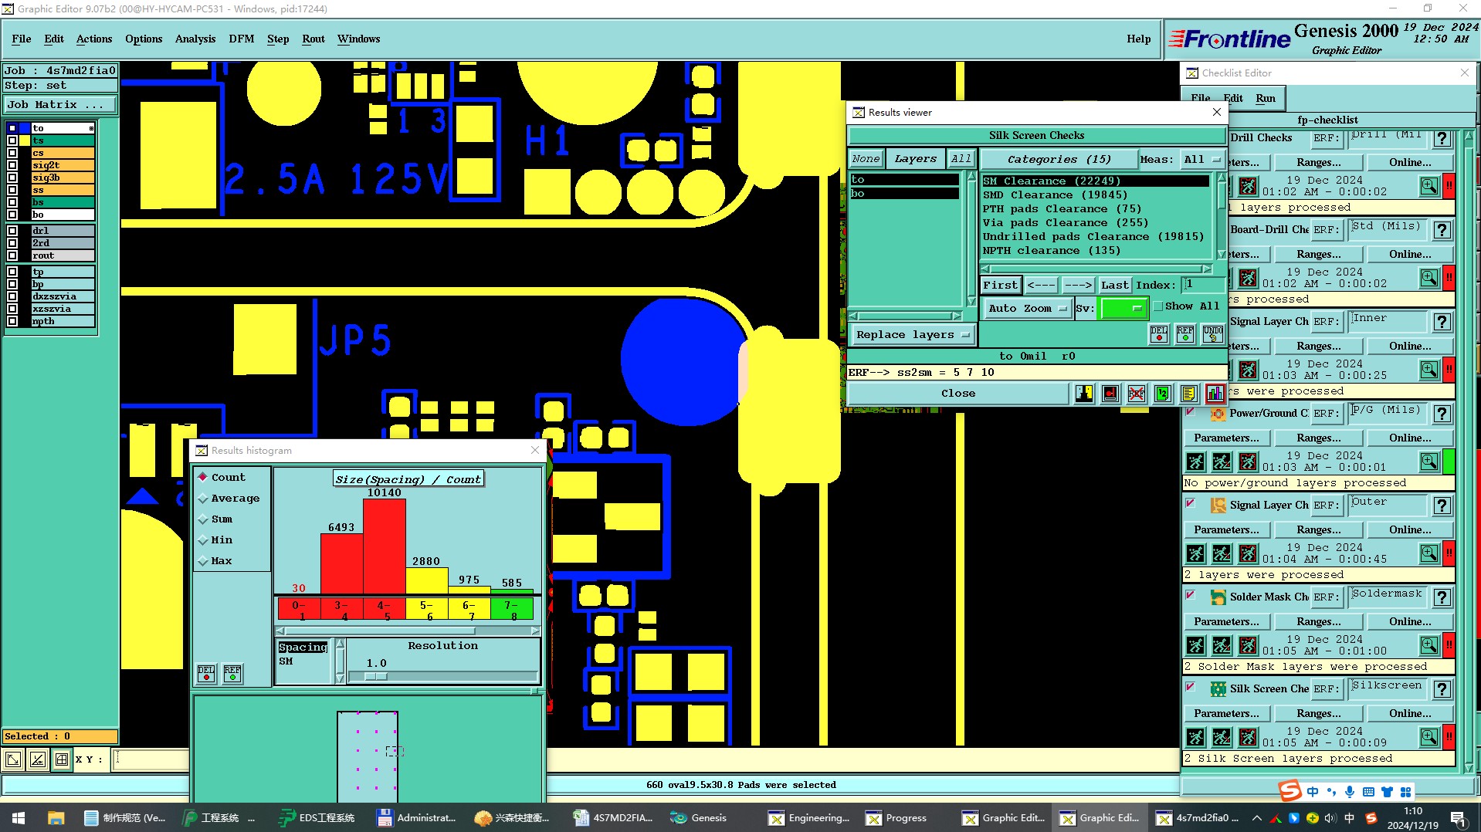Click red status indicator in Drill Checks row

(x=1449, y=186)
